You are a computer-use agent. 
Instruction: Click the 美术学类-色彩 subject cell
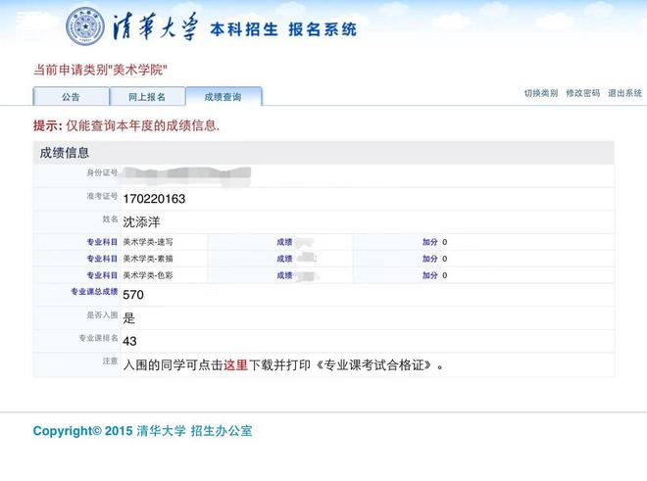click(148, 276)
